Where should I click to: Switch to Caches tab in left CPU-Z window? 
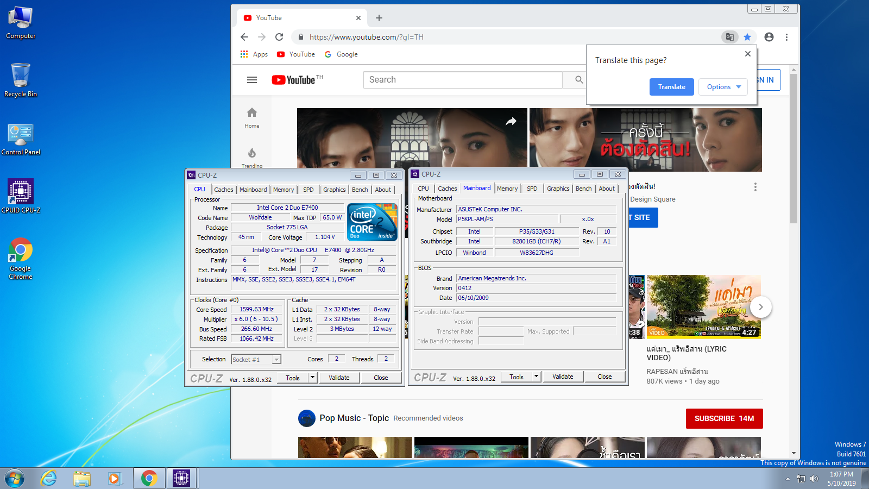pos(224,190)
